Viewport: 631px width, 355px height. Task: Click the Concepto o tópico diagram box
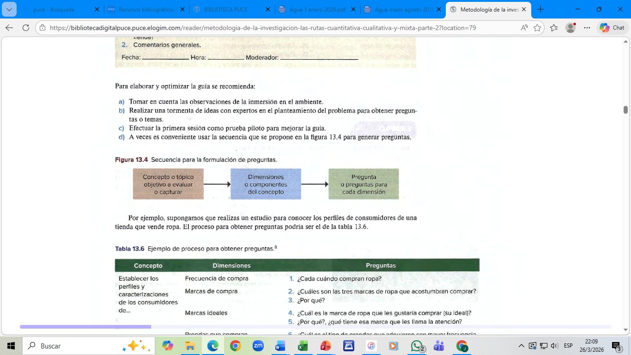168,184
